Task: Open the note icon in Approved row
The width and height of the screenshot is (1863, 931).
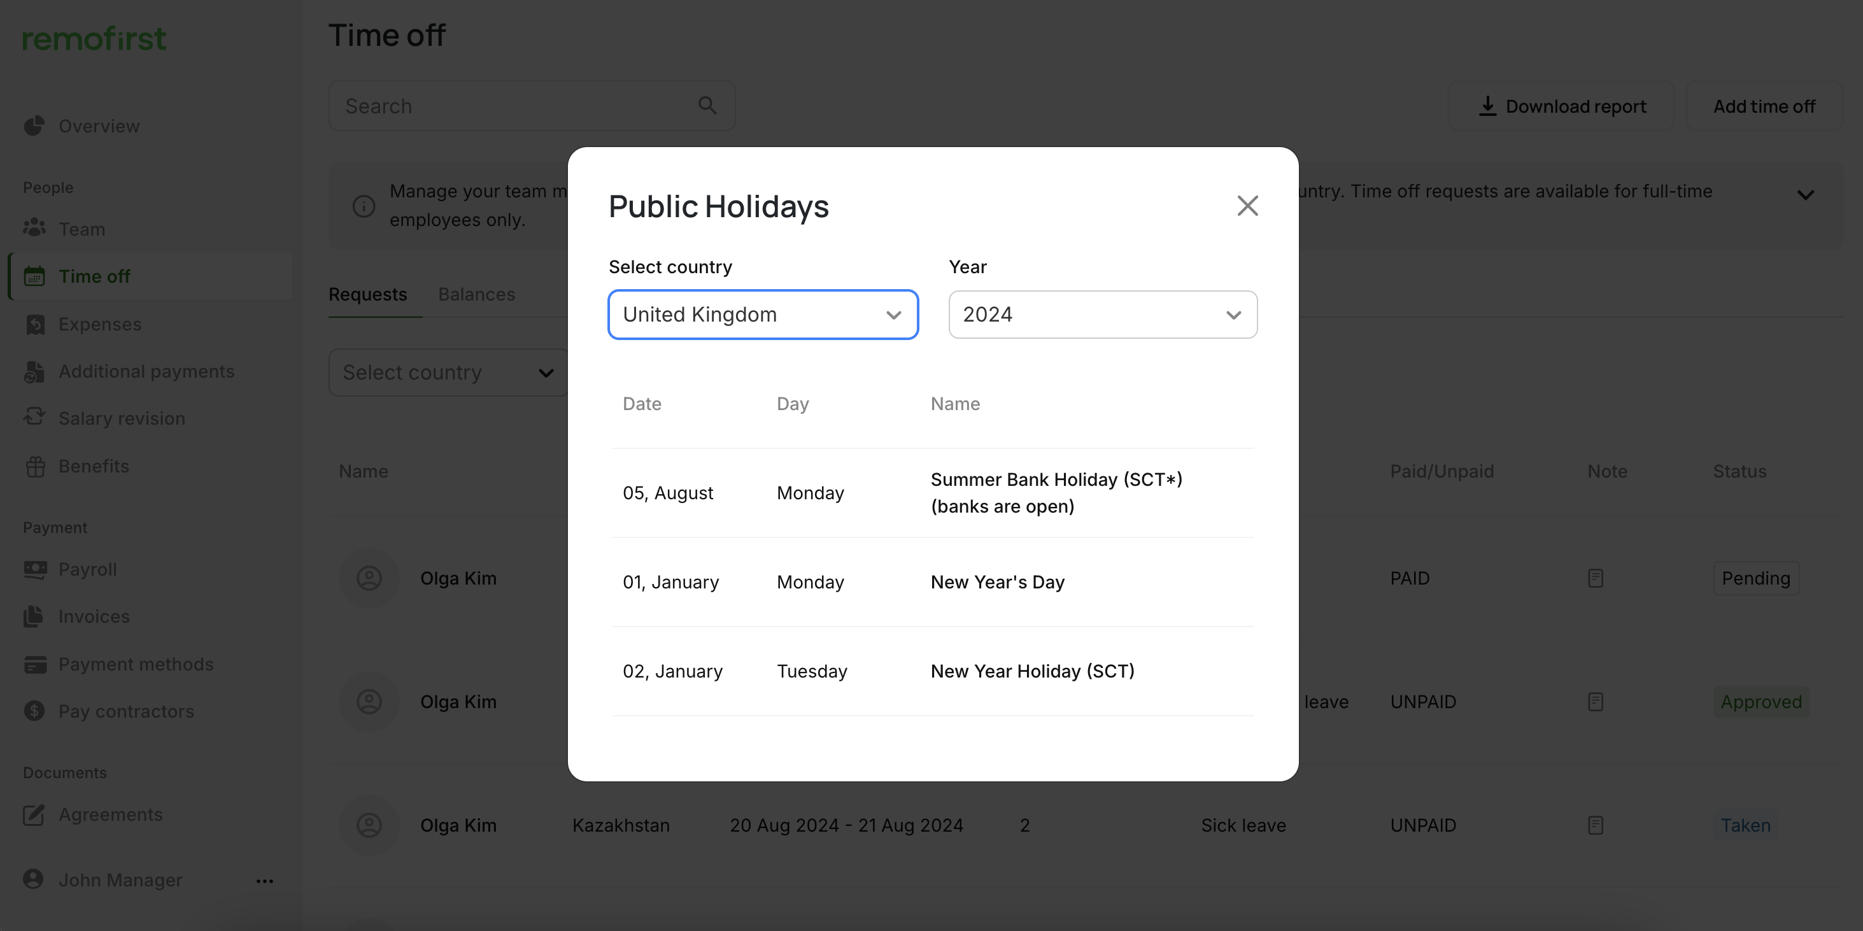Action: (1596, 702)
